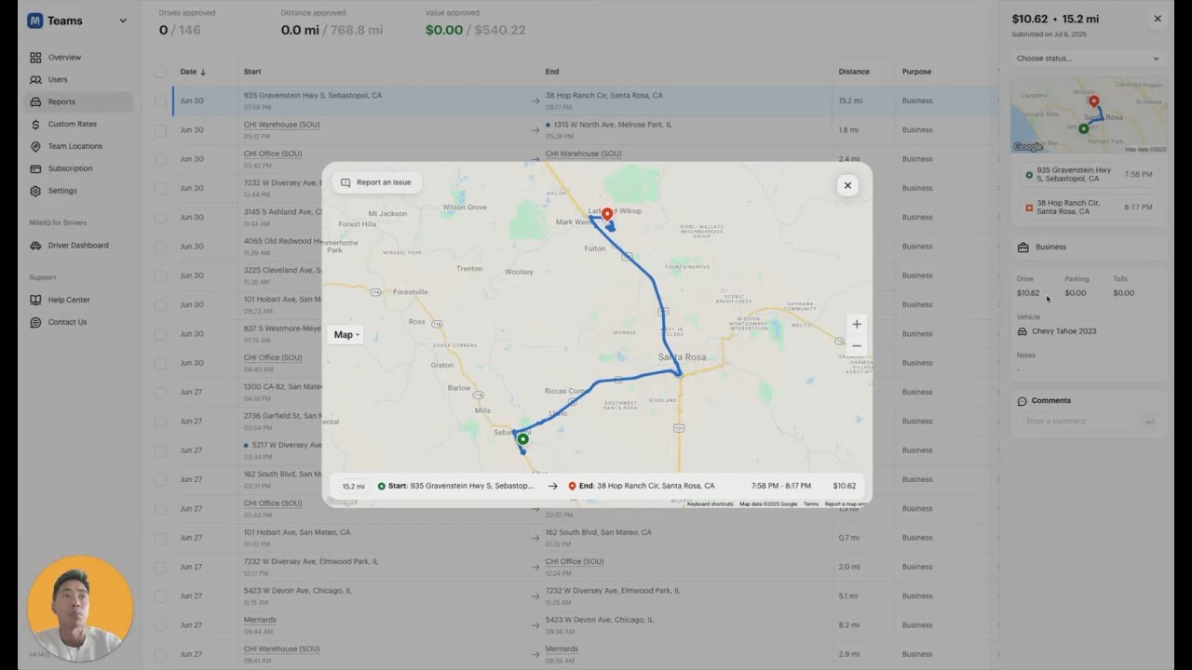Zoom in on the map
The image size is (1192, 670).
coord(857,324)
